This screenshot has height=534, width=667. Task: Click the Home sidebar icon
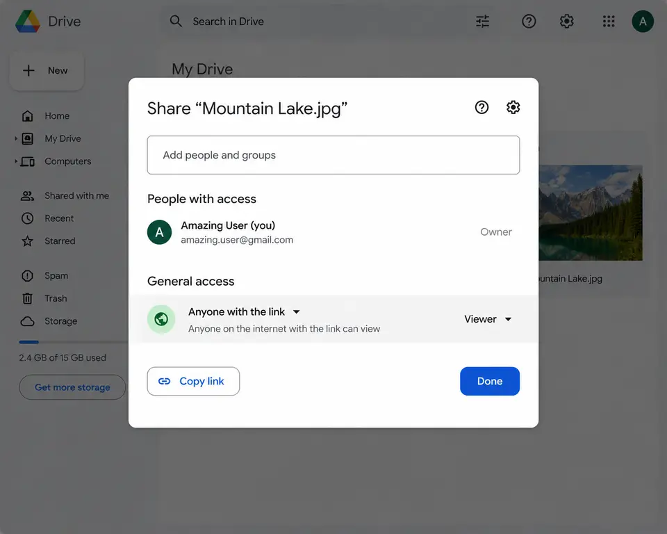[28, 116]
